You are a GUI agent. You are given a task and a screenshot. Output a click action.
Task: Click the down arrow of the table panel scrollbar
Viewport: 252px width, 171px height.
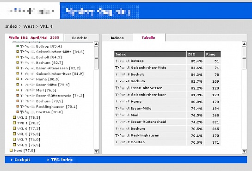click(244, 151)
